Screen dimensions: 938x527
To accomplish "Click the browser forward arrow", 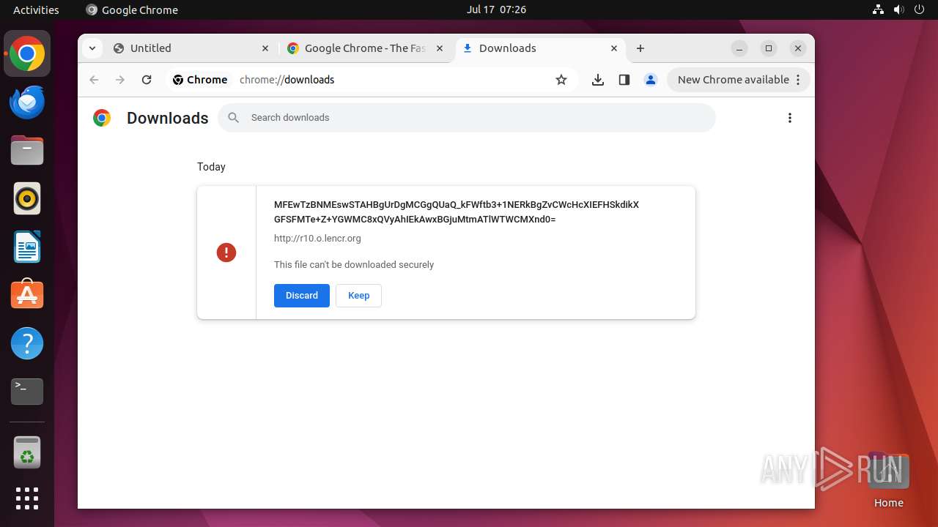I will coord(120,80).
